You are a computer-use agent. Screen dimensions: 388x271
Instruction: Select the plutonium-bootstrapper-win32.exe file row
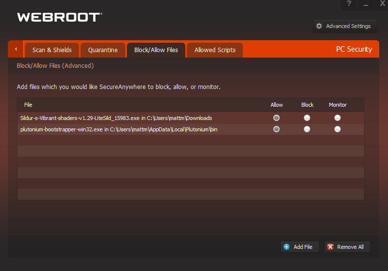(x=191, y=129)
